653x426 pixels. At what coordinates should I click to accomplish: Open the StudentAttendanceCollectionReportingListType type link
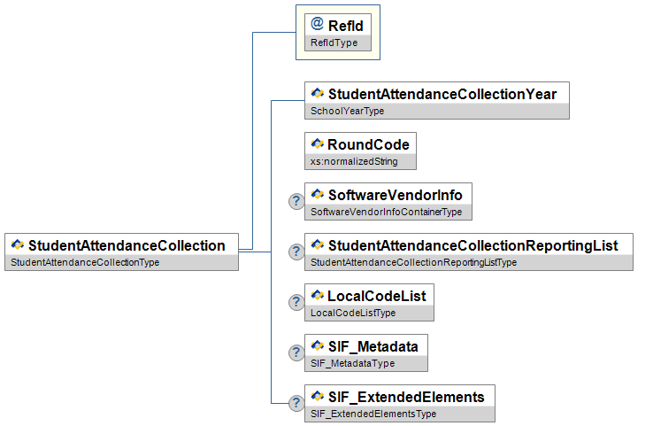[x=413, y=263]
